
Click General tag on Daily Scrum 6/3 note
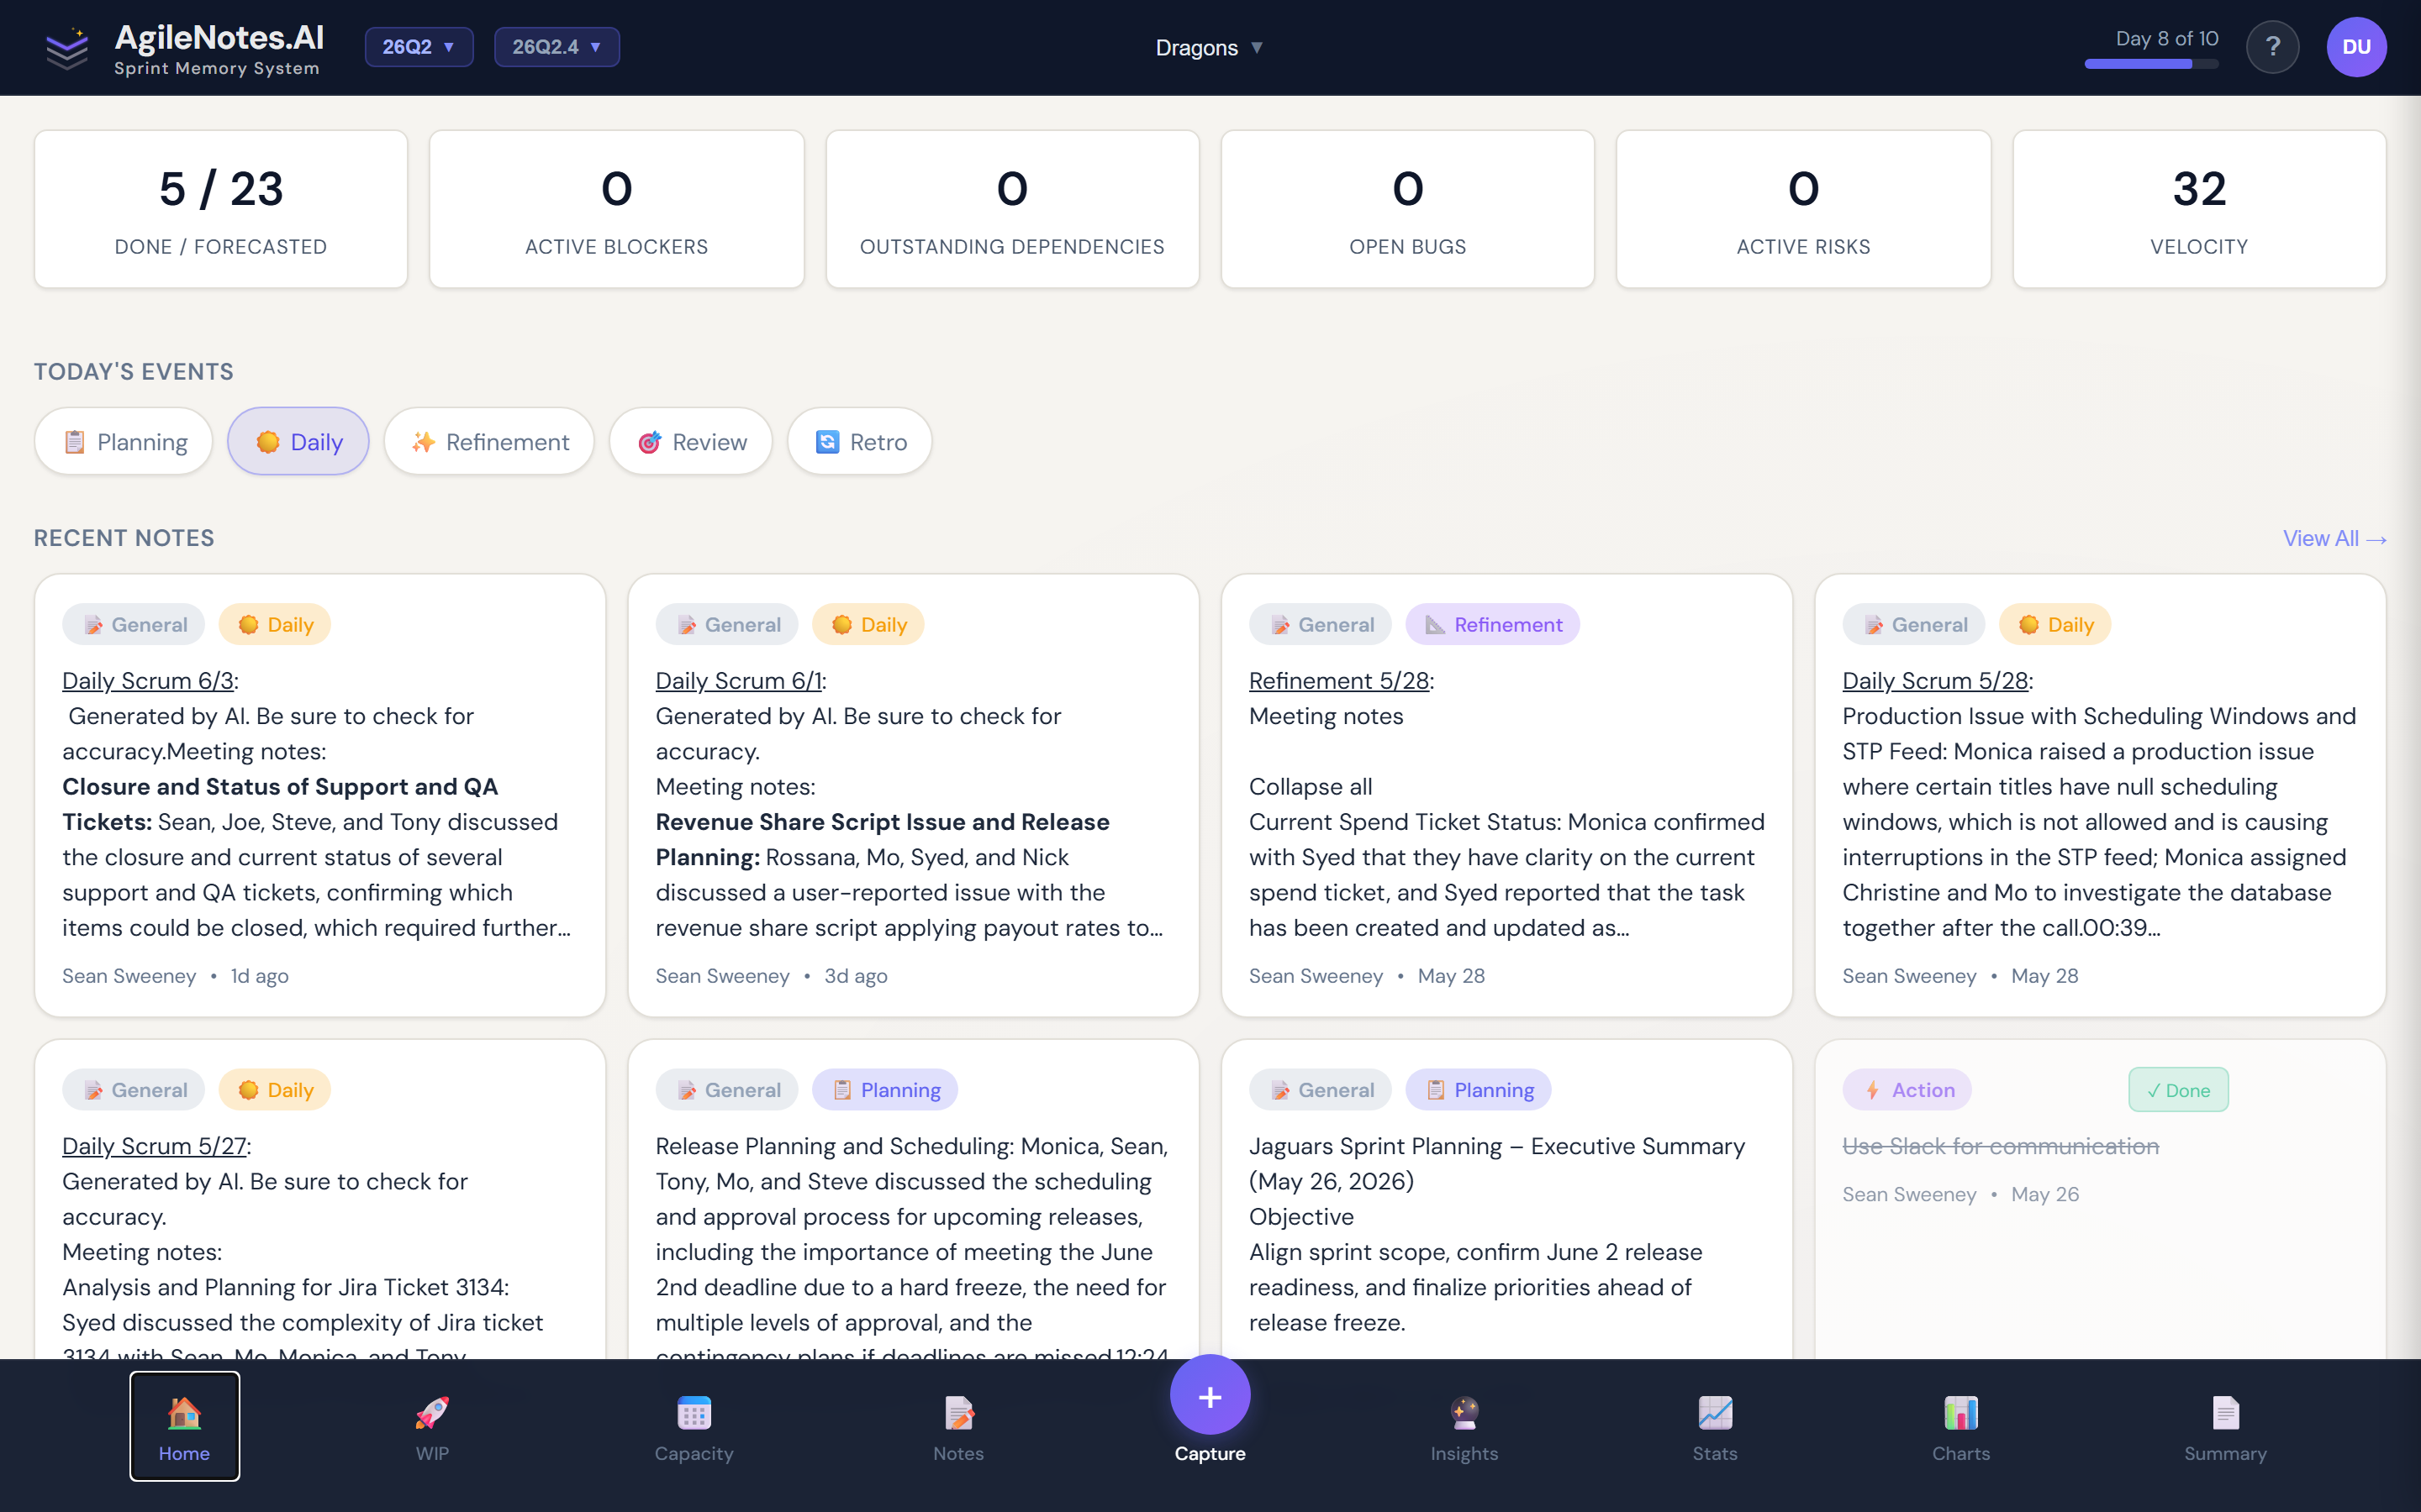(134, 624)
